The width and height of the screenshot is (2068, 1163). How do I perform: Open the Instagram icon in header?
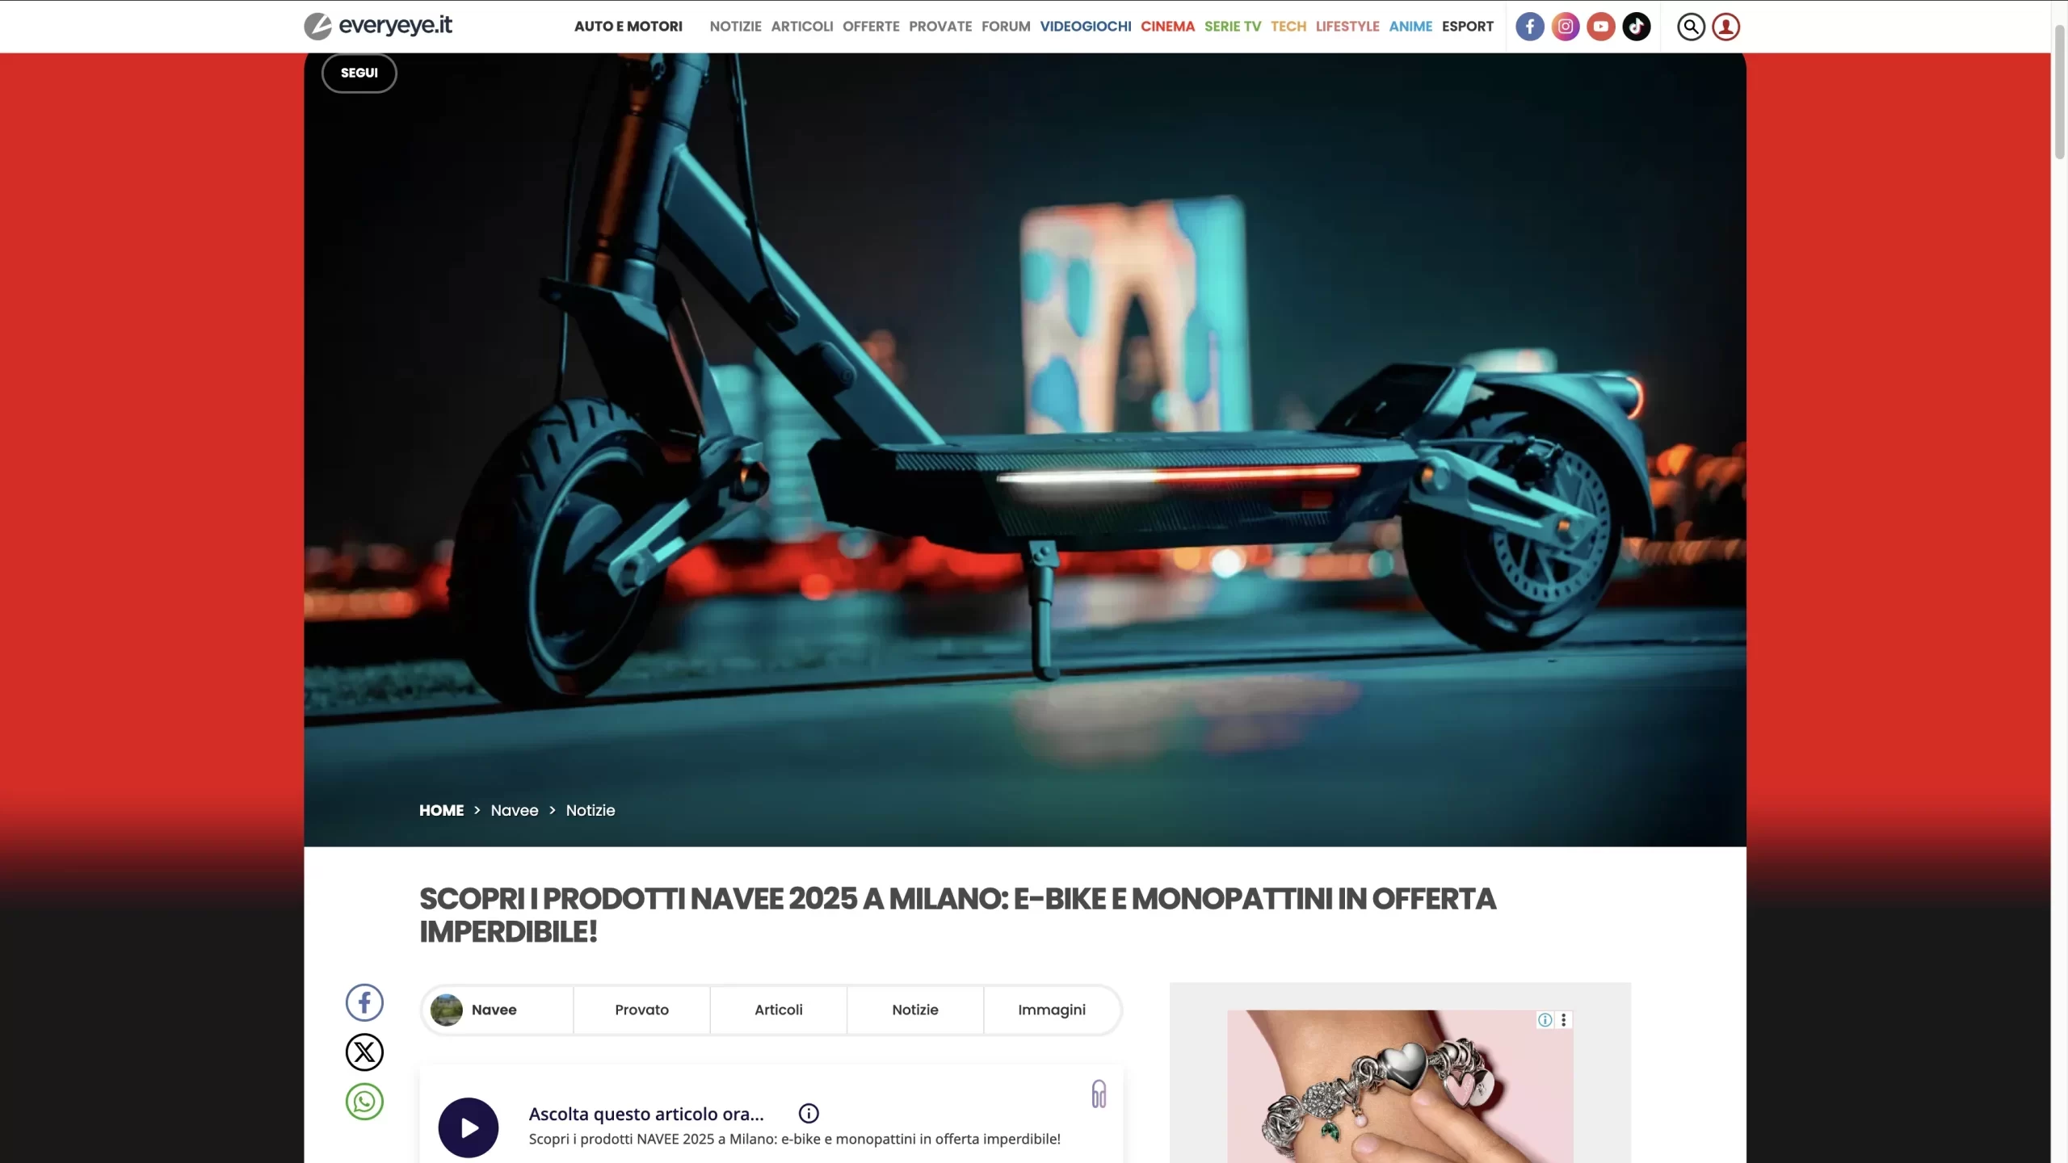[1565, 27]
